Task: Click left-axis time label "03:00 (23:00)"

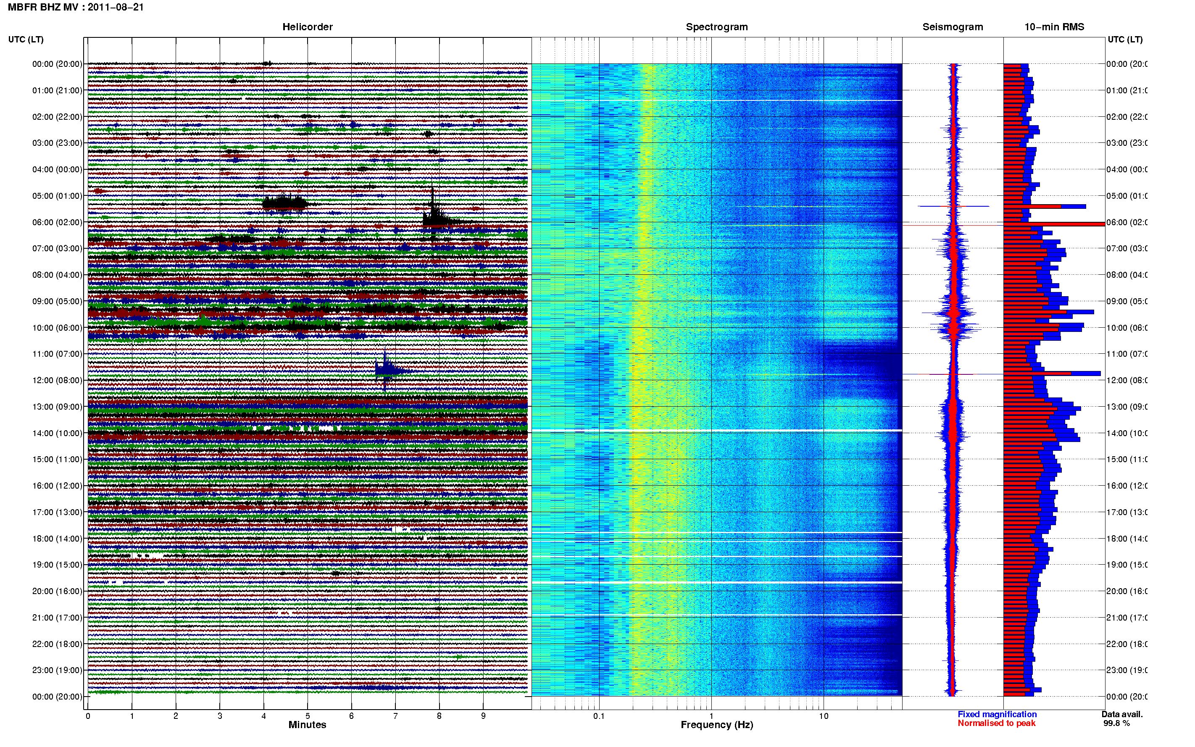Action: coord(57,143)
